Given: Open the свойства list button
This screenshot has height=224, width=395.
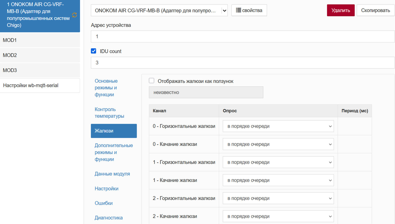Looking at the screenshot, I should point(249,10).
